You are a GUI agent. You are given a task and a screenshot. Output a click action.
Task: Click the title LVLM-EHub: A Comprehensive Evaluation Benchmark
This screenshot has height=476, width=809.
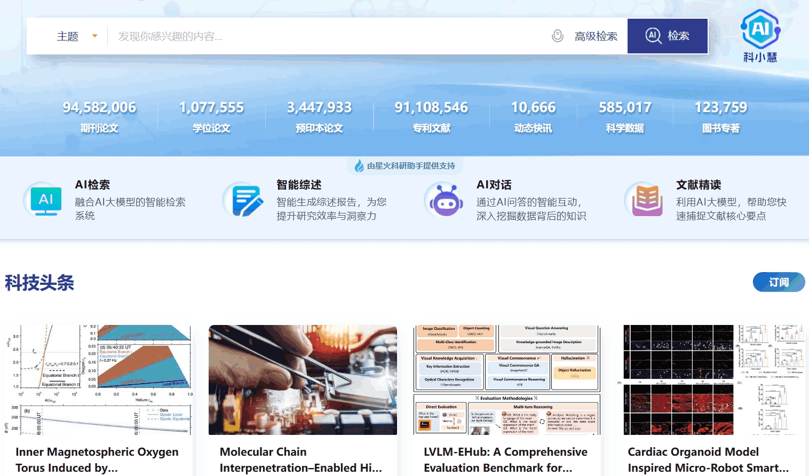(505, 459)
